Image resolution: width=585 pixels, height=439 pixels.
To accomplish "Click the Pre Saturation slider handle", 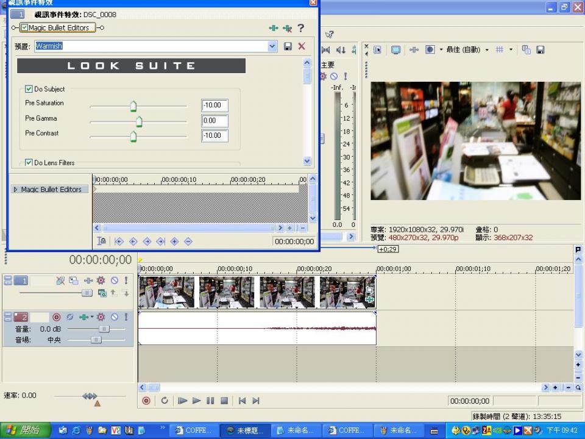I will point(133,107).
